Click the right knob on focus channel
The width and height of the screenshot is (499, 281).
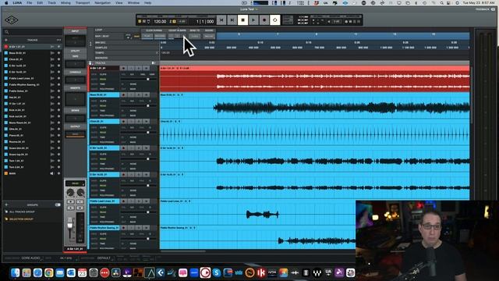pos(80,193)
